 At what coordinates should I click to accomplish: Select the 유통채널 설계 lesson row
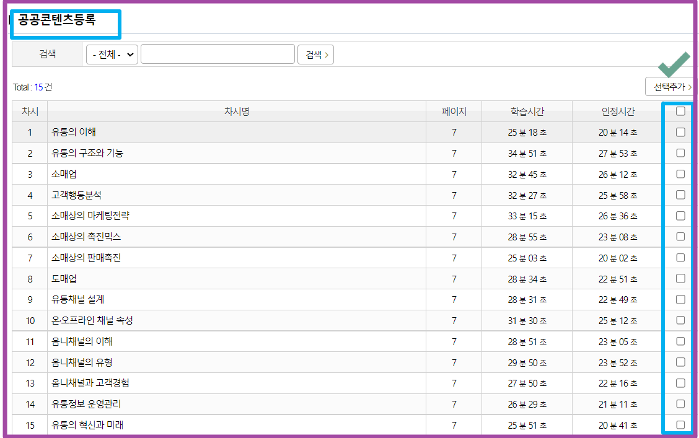pos(78,300)
